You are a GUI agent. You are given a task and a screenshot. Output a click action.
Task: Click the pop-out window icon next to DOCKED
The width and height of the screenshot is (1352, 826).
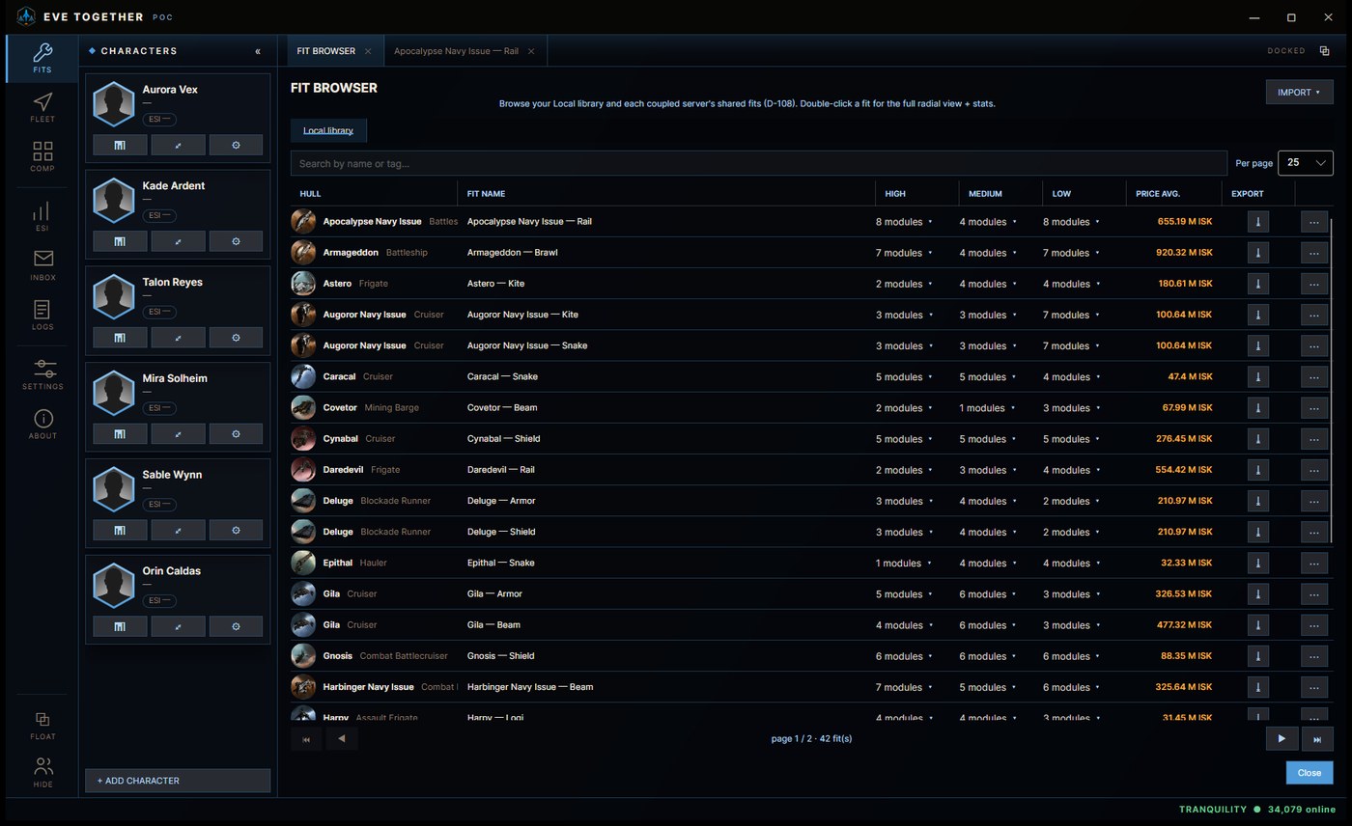click(x=1325, y=51)
